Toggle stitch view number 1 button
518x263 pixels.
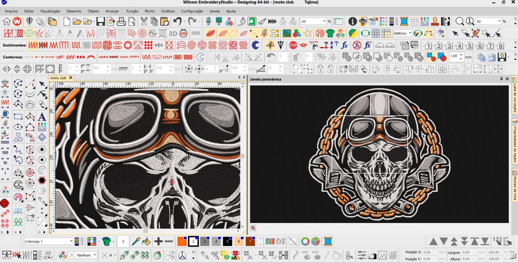point(428,46)
